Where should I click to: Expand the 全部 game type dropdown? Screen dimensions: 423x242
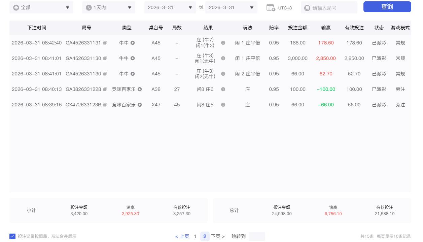pos(41,7)
